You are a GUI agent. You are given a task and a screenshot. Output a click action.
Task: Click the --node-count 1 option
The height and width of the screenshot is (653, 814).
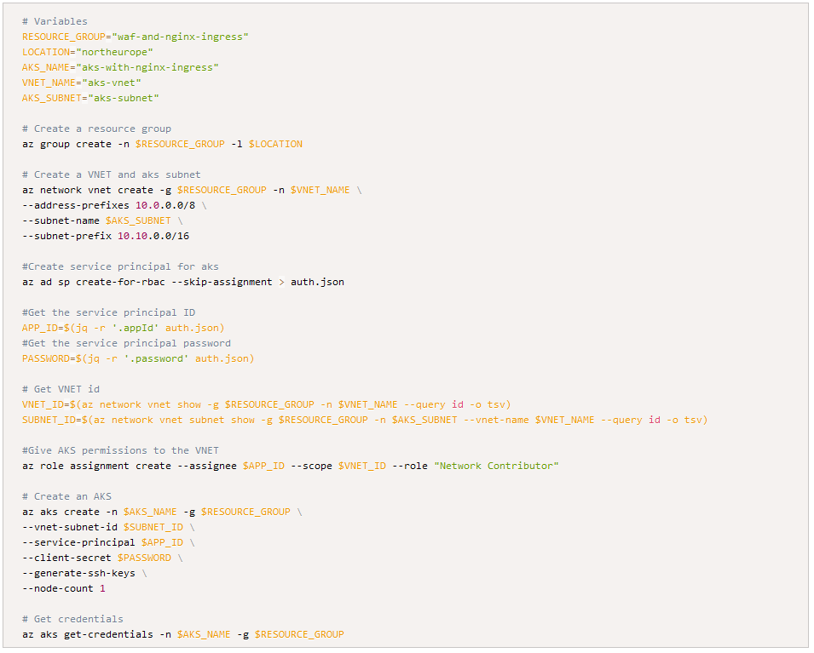(x=63, y=588)
